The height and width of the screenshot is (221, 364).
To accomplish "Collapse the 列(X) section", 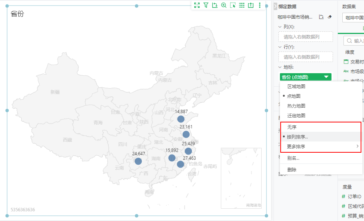I will pyautogui.click(x=280, y=27).
